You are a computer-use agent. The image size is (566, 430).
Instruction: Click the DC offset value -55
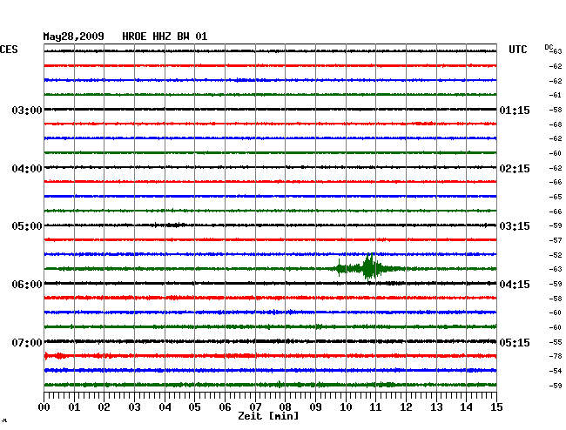[556, 342]
